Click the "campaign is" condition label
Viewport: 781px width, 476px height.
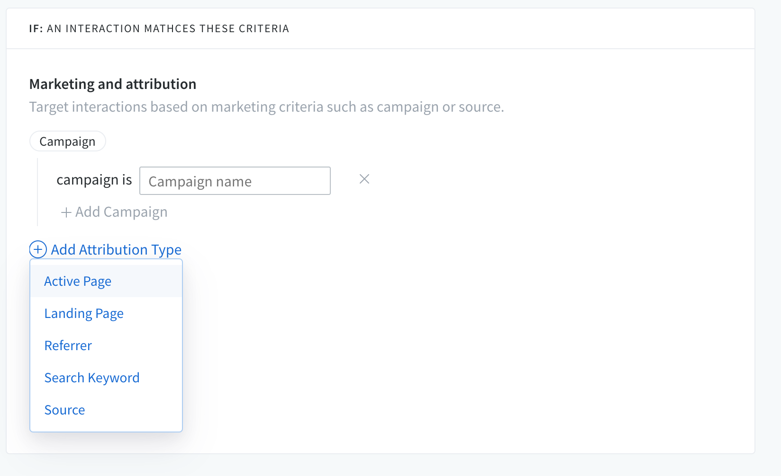point(94,180)
